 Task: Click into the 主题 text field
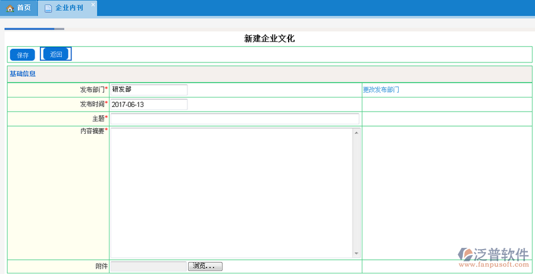click(234, 119)
